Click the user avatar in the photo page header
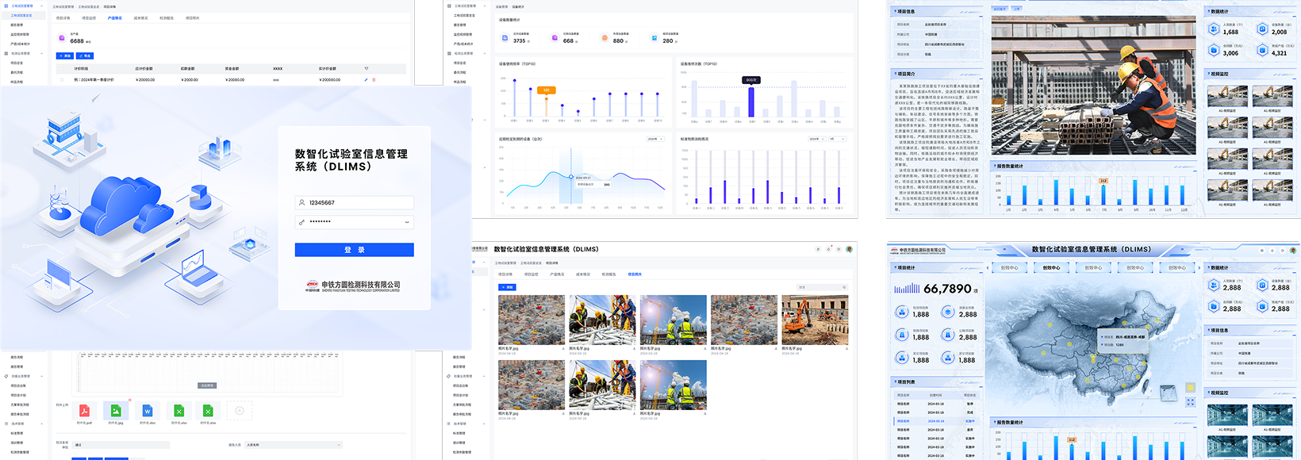 click(x=849, y=249)
